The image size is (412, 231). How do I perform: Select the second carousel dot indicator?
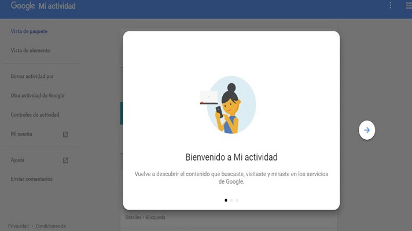231,200
